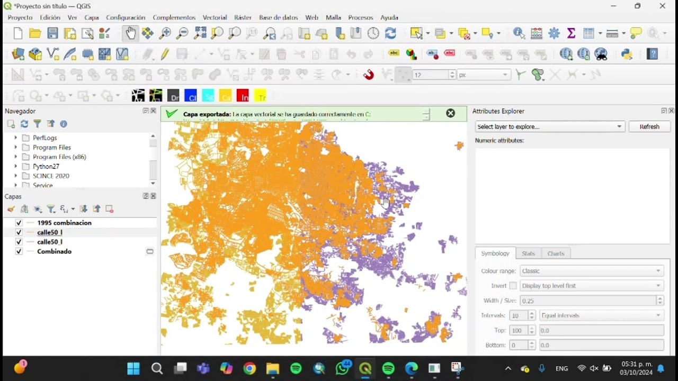The width and height of the screenshot is (678, 381).
Task: Close the Attributes Explorer panel
Action: 672,111
